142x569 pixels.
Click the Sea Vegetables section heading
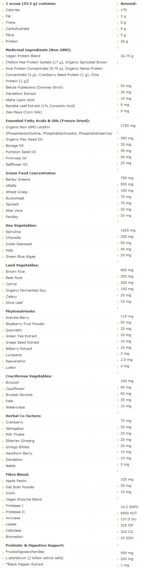(x=21, y=225)
